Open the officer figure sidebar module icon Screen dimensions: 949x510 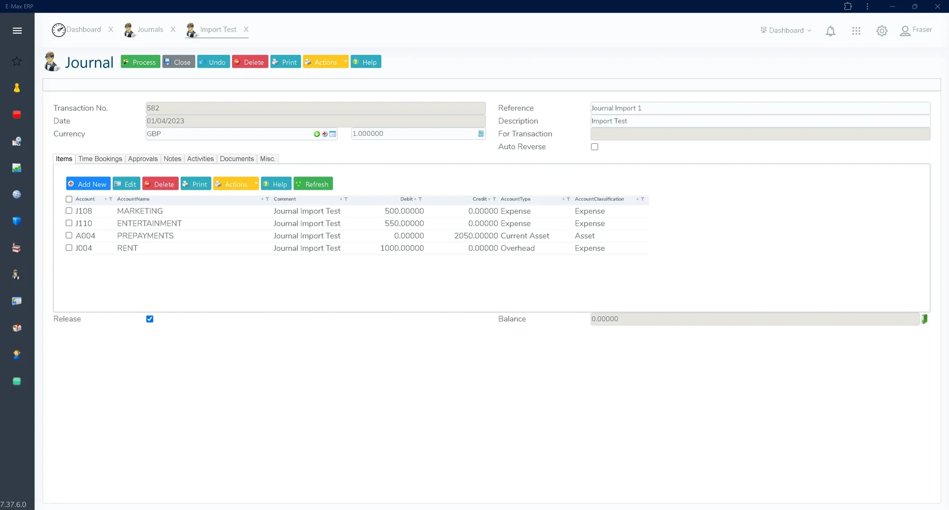17,274
